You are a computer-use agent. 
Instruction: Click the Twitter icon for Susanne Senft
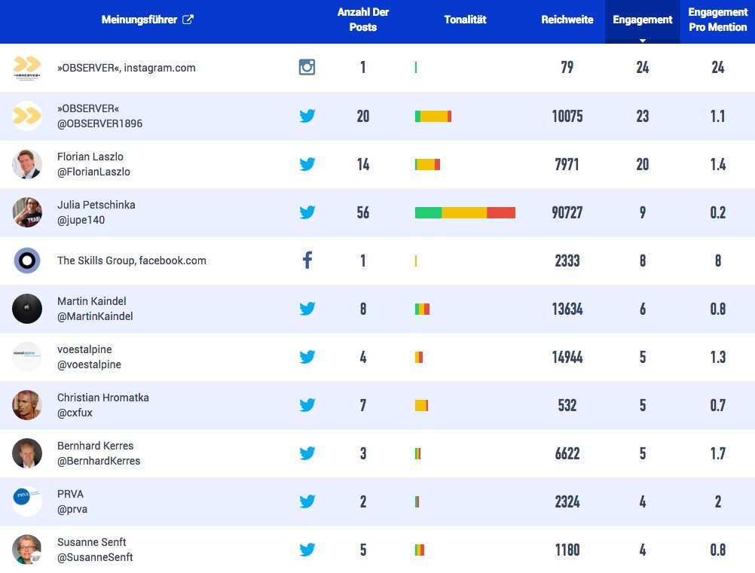(307, 550)
